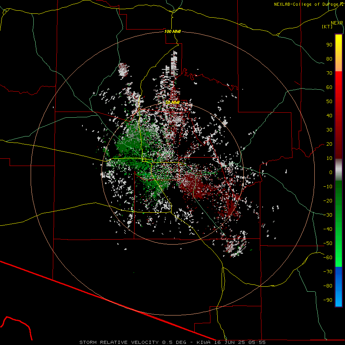Screen dimensions: 345x345
Task: Select the -10 value on velocity scale
Action: point(328,187)
